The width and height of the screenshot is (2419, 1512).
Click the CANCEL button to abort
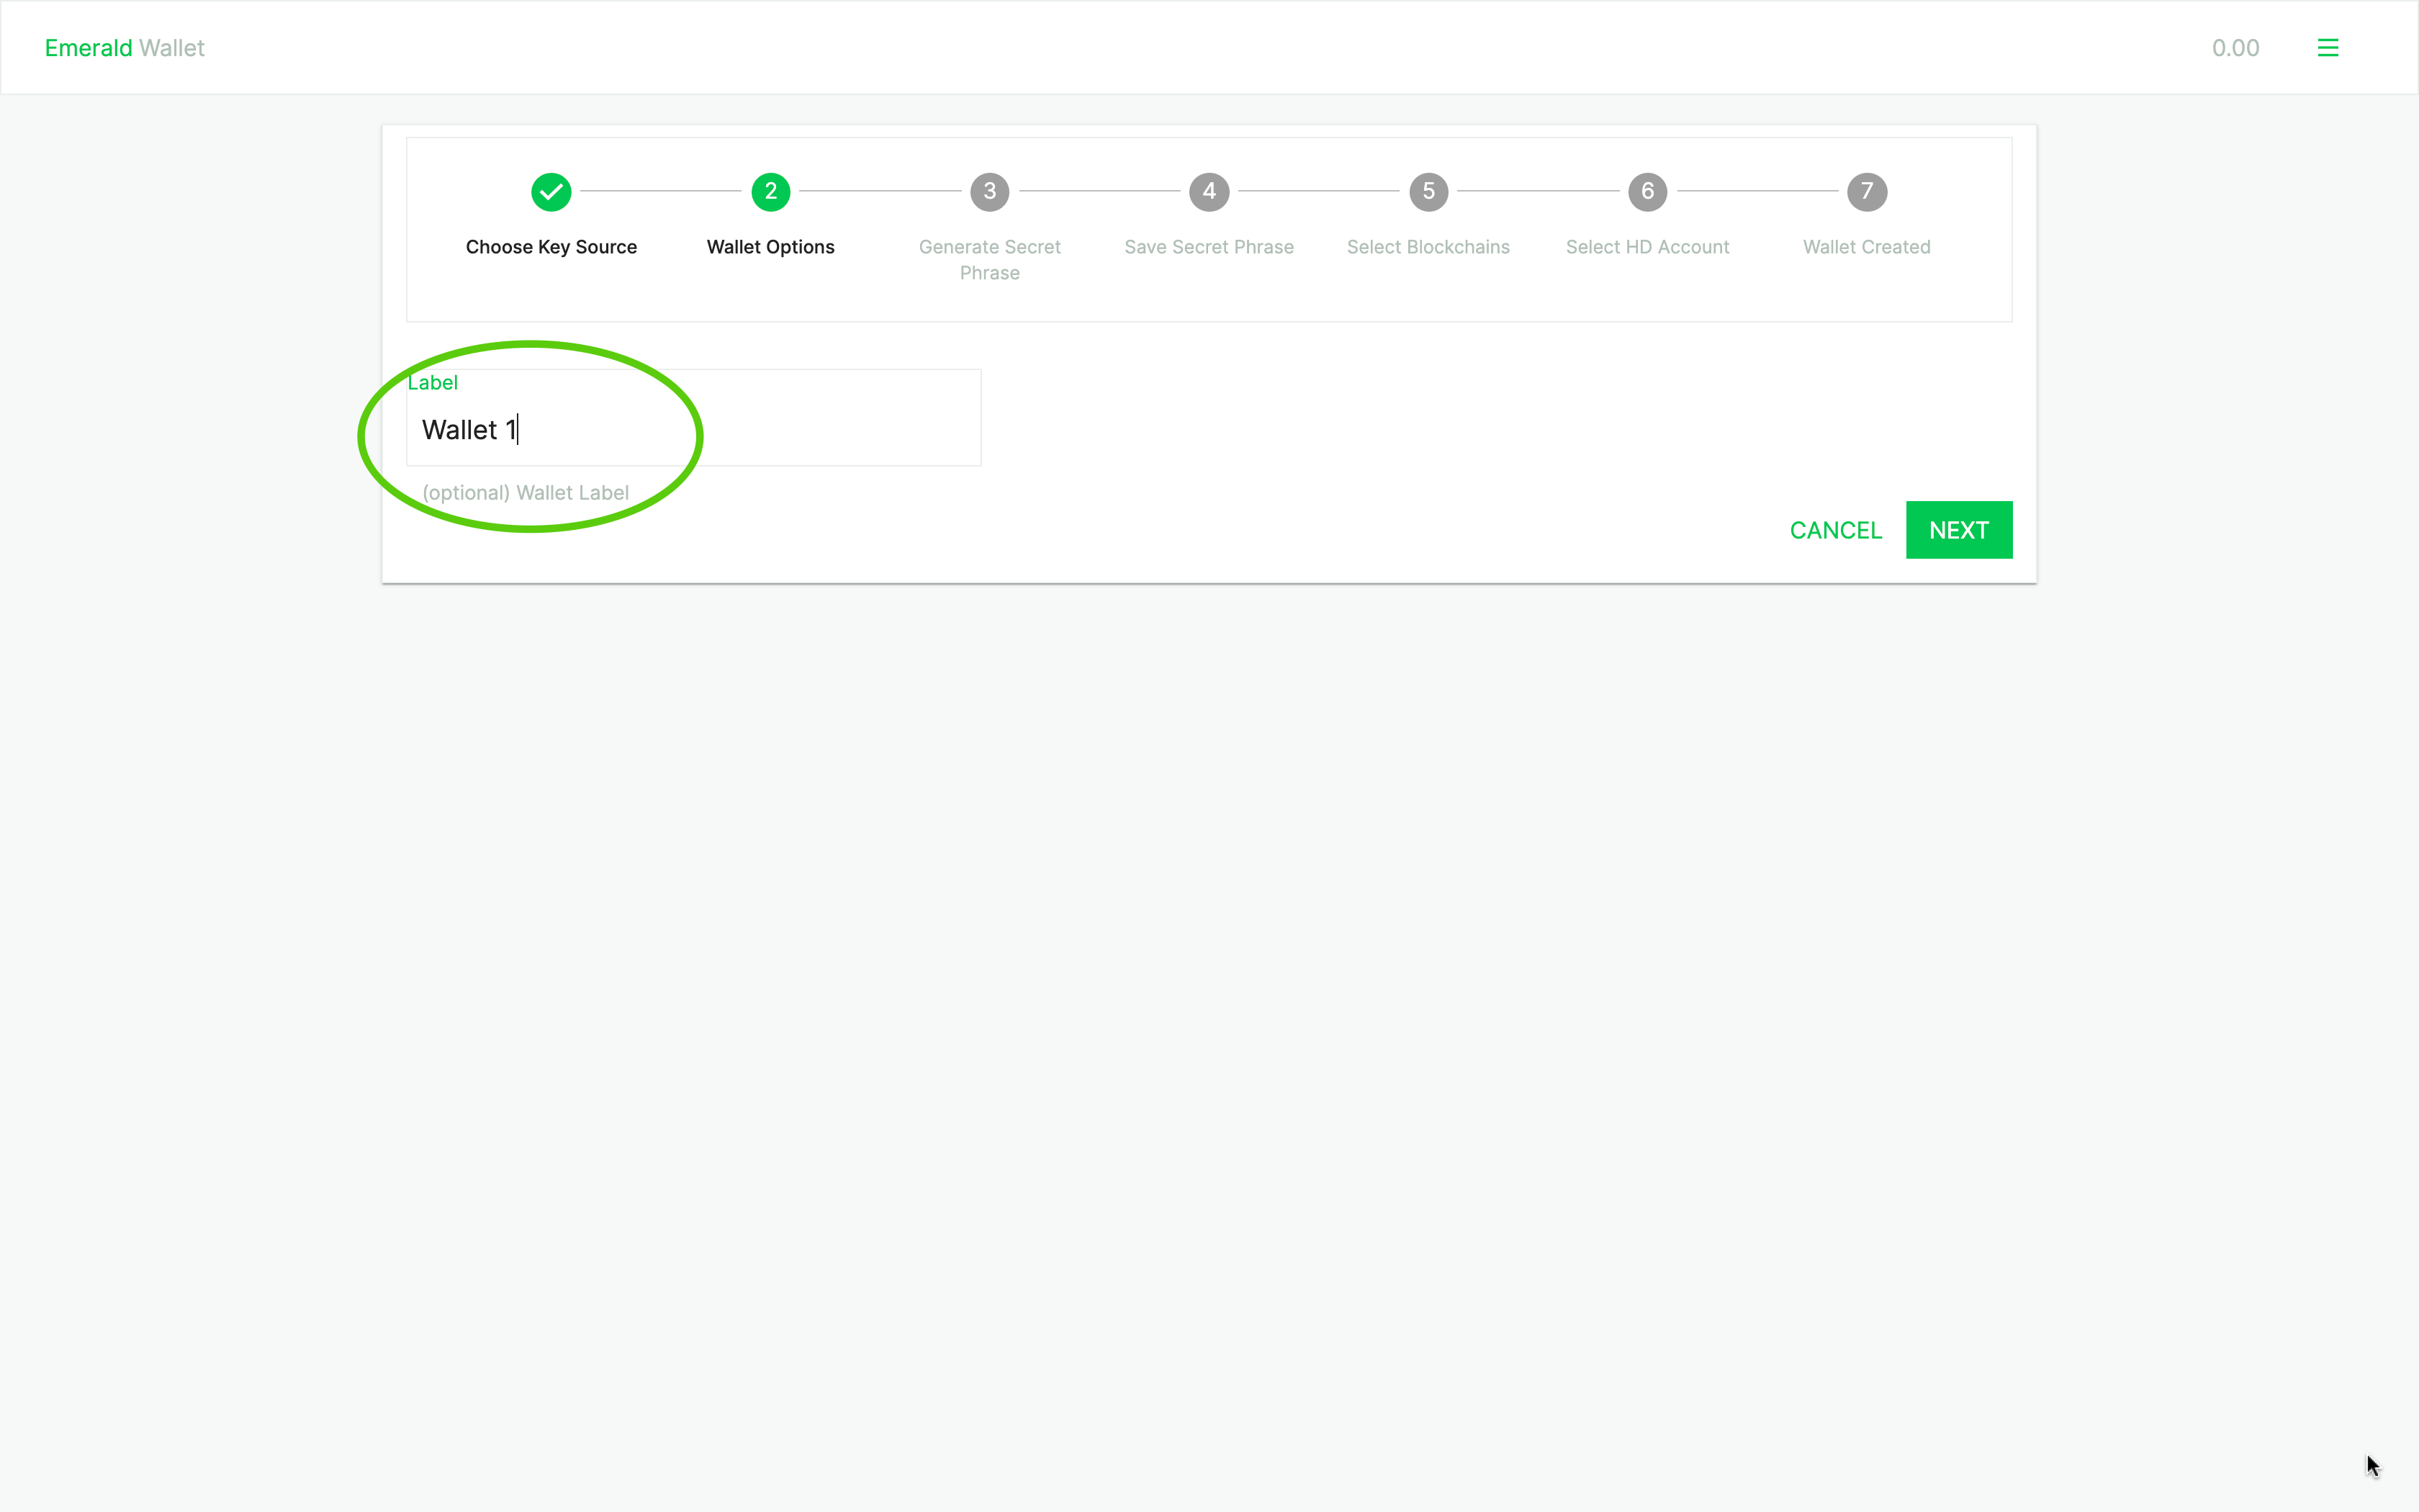click(1836, 529)
